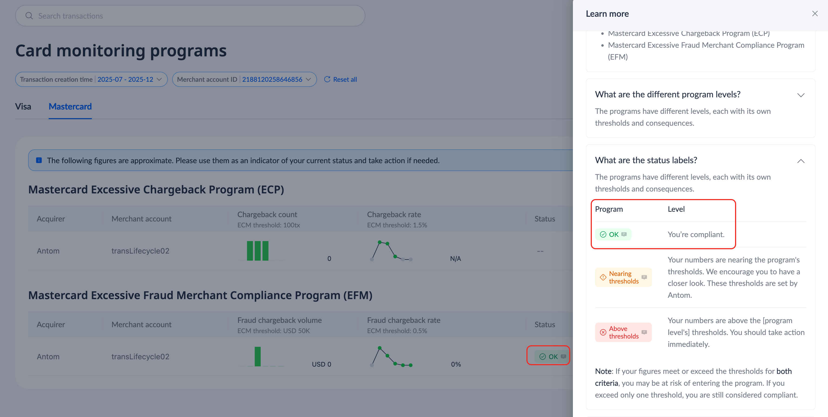Click the Above thresholds red X icon
The width and height of the screenshot is (828, 417).
(x=603, y=332)
